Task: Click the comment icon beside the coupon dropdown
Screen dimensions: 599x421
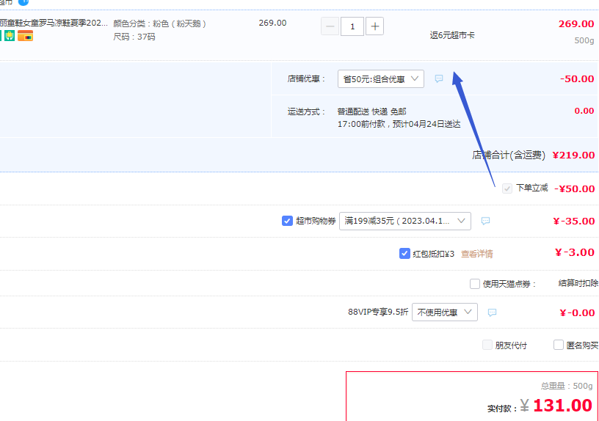Action: [x=485, y=221]
